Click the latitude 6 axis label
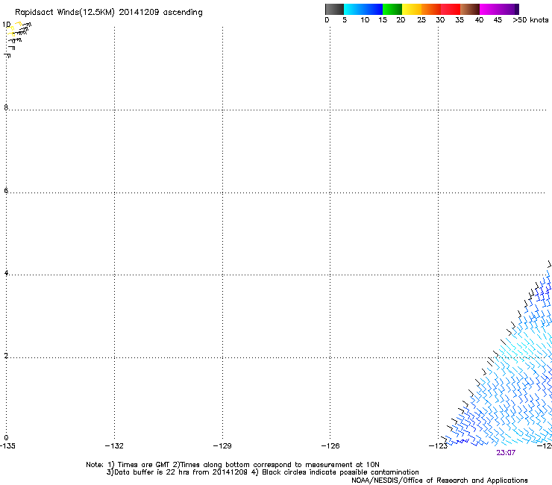552x485 pixels. (6, 190)
